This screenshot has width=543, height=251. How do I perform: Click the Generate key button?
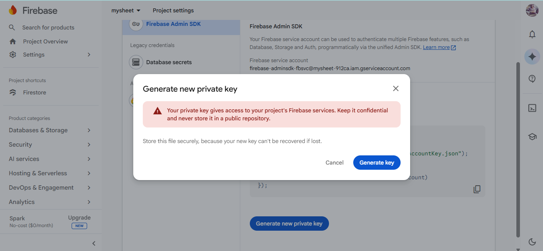click(x=377, y=163)
